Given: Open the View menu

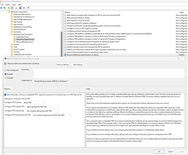Looking at the screenshot, I should 14,5.
